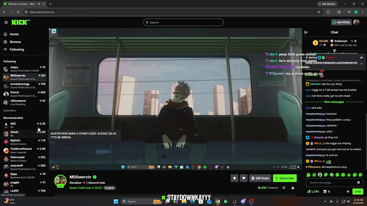
Task: Click the share stream icon
Action: [284, 188]
